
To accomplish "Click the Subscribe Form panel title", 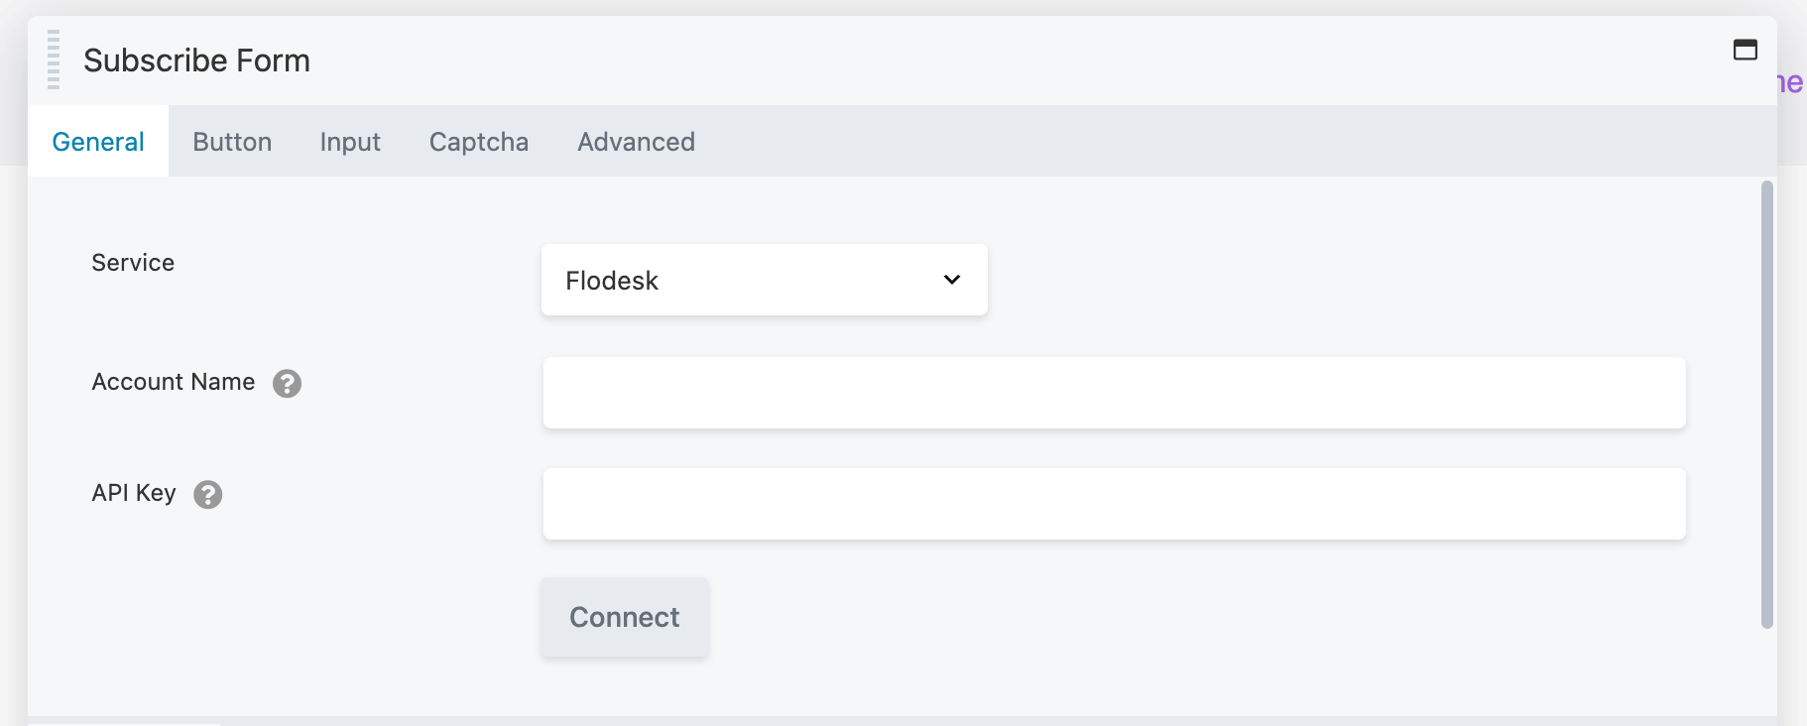I will [196, 60].
